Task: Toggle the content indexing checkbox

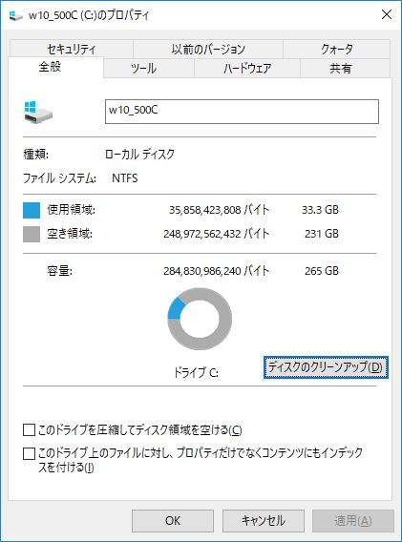Action: (29, 453)
